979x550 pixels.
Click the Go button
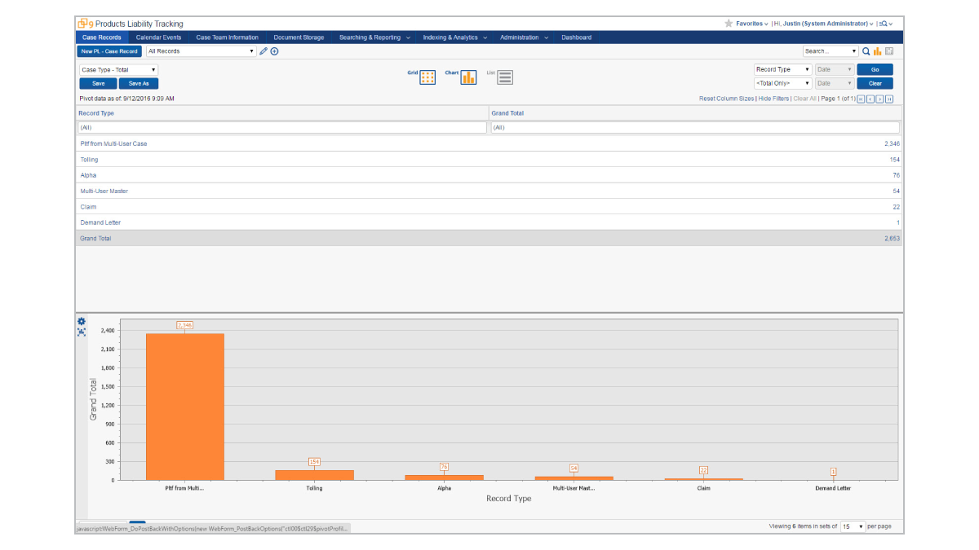(875, 69)
